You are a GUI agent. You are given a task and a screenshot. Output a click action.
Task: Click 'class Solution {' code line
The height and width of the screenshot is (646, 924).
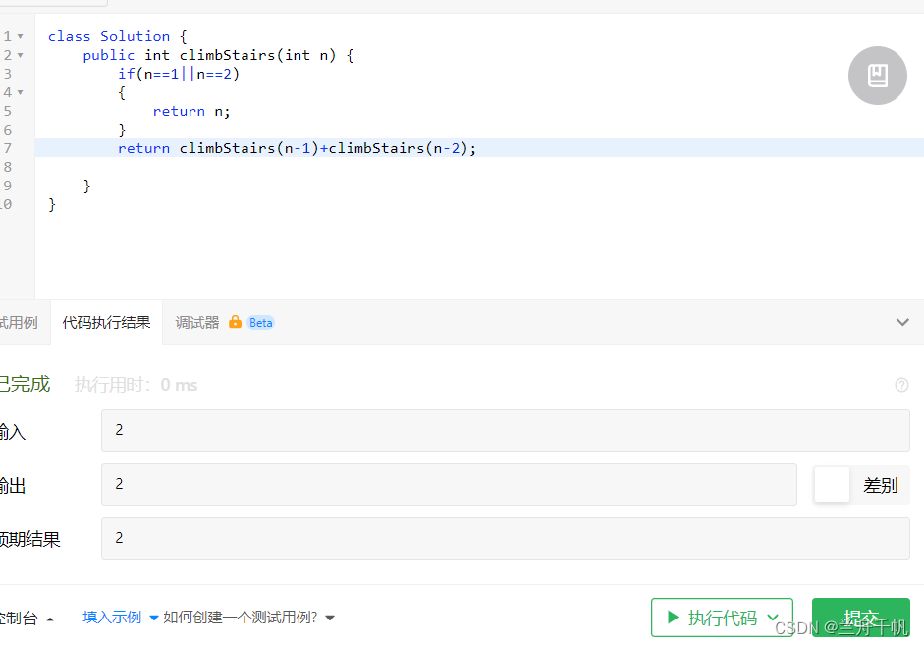117,36
